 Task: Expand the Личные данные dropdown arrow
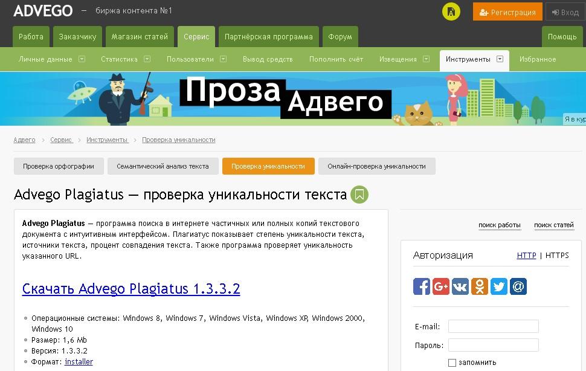[82, 59]
